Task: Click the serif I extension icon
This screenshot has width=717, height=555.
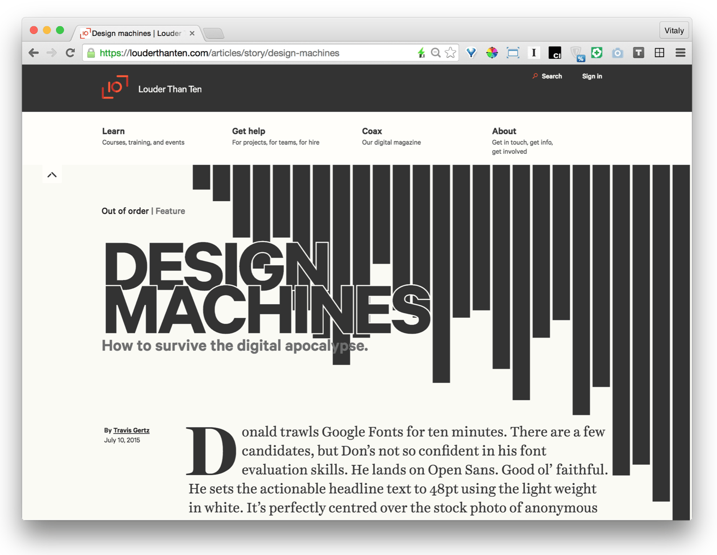Action: [x=534, y=53]
